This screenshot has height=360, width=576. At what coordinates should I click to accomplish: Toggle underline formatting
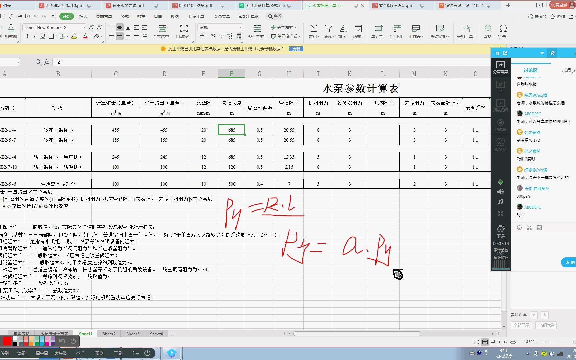[43, 36]
